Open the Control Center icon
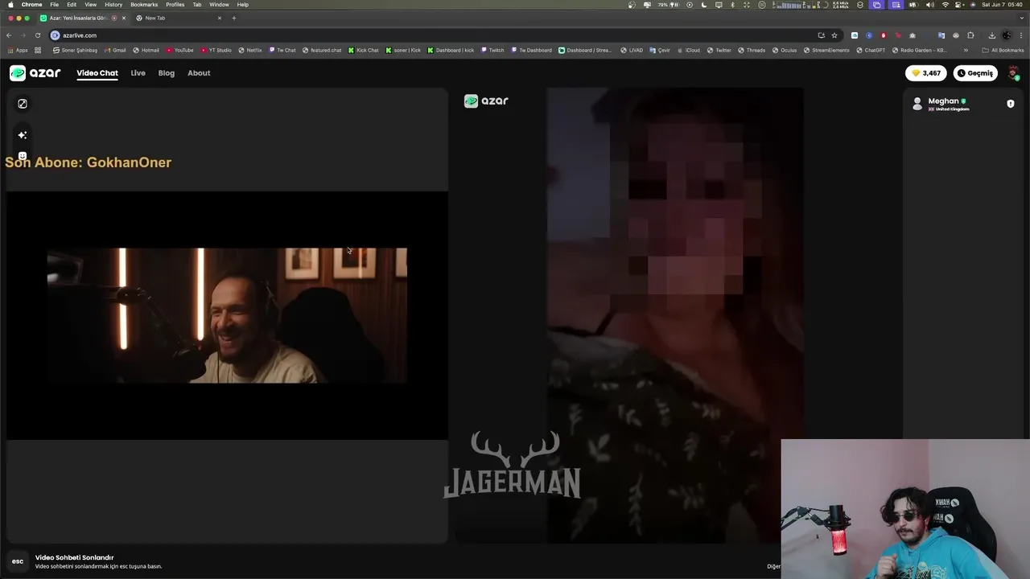The height and width of the screenshot is (579, 1030). click(960, 5)
